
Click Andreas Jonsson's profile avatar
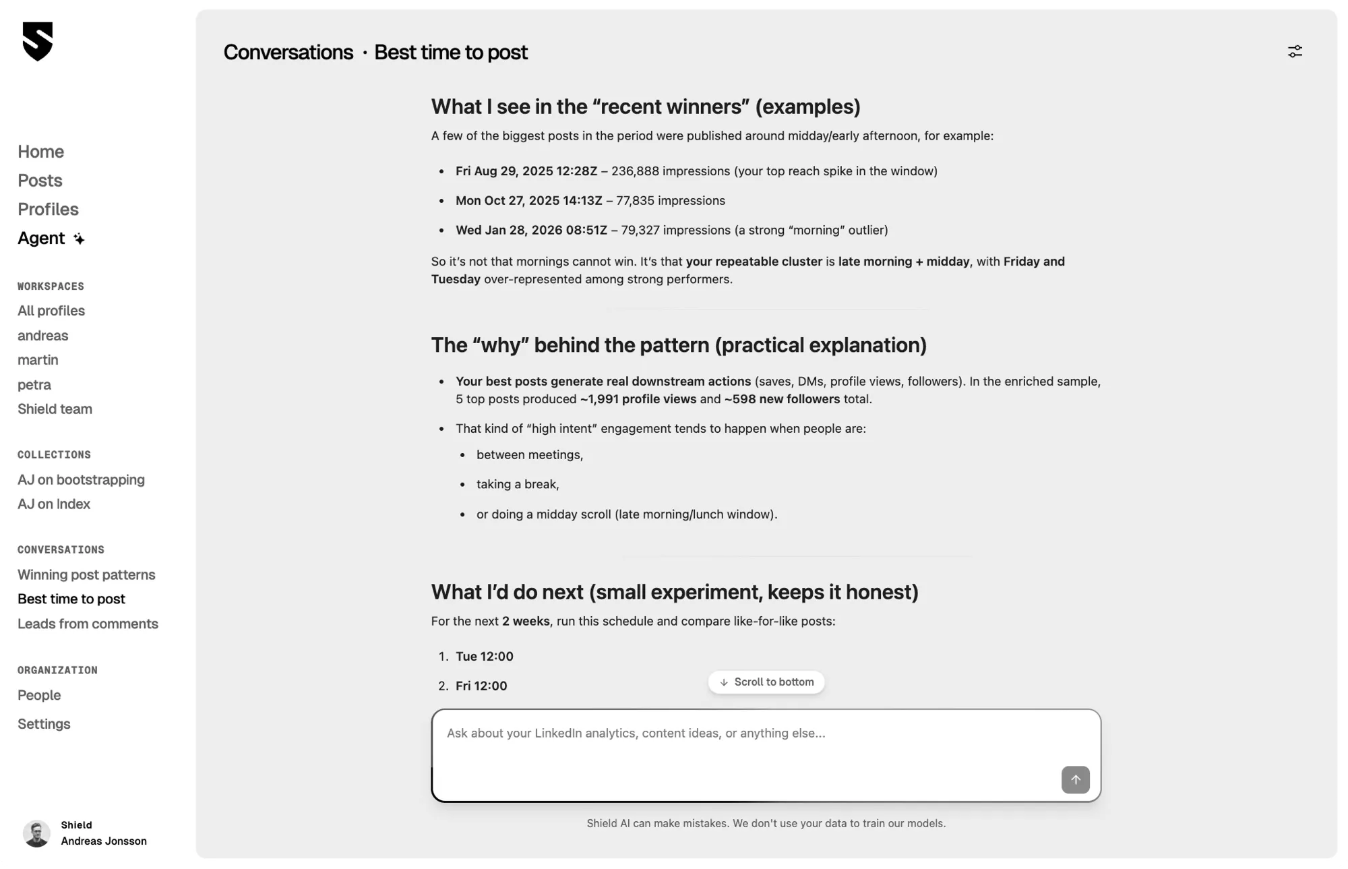click(x=37, y=833)
